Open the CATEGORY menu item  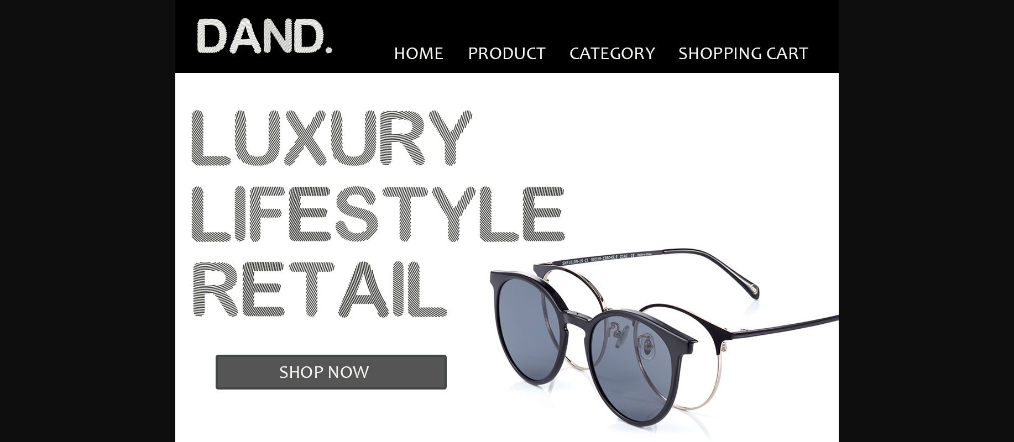pyautogui.click(x=612, y=54)
